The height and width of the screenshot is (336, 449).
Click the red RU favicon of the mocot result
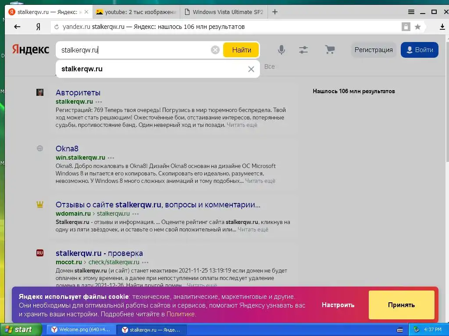pos(40,253)
